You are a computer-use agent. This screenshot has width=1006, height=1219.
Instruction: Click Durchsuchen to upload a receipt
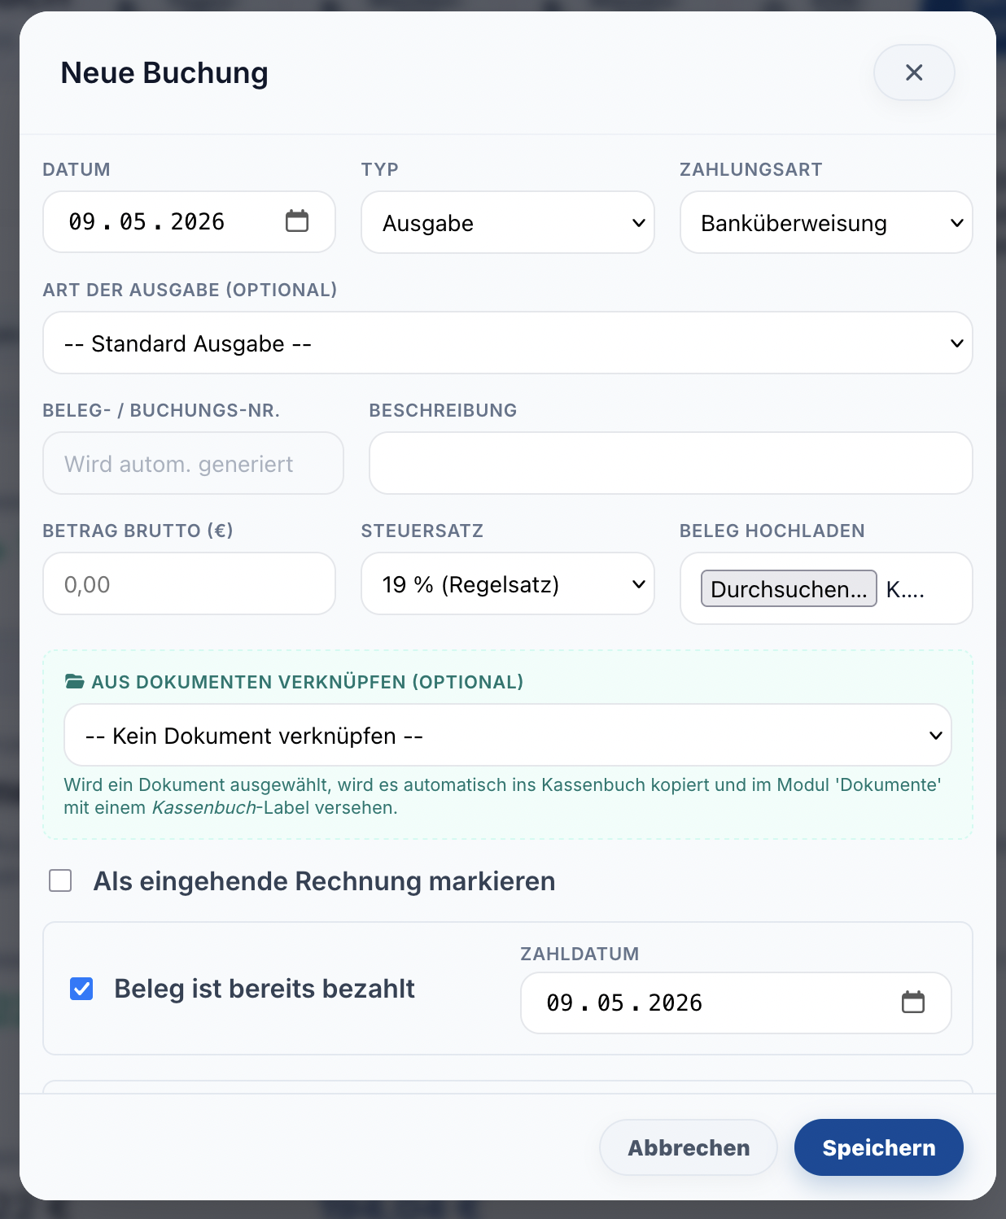click(x=789, y=588)
